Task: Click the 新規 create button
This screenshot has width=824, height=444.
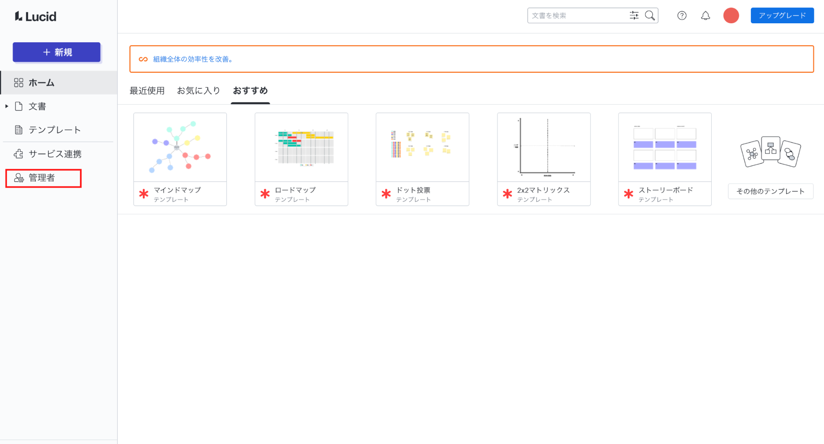Action: tap(57, 52)
